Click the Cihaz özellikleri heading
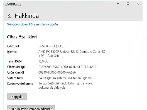 tap(22, 37)
